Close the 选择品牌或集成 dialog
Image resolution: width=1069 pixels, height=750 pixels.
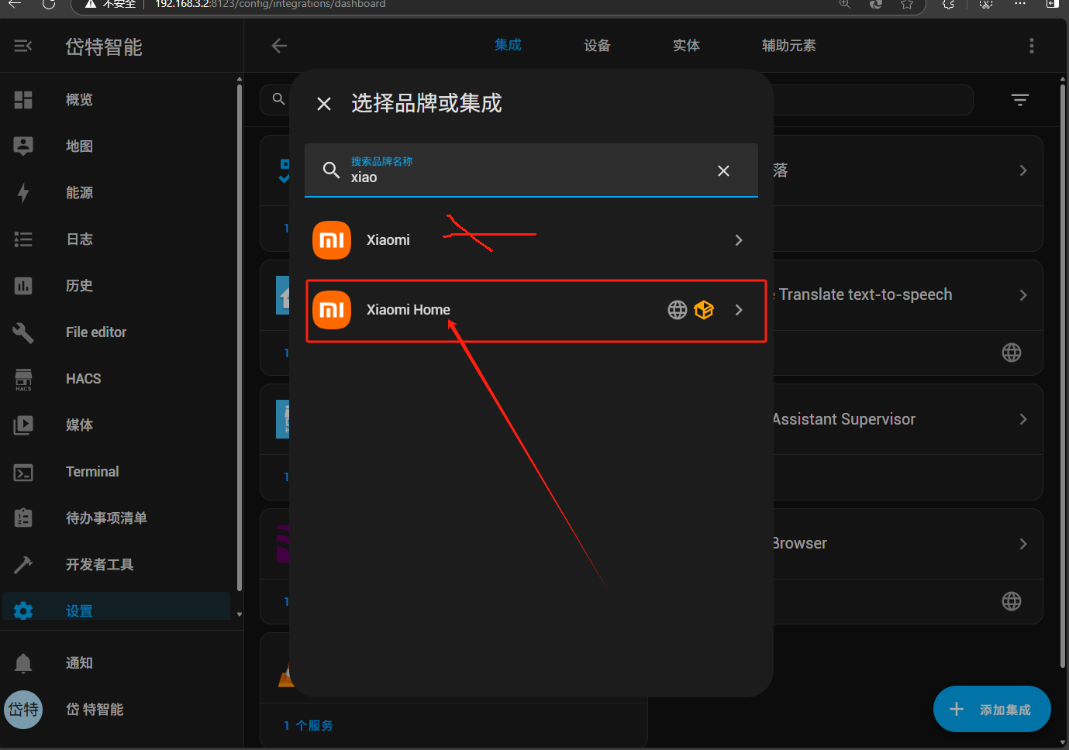pyautogui.click(x=324, y=104)
